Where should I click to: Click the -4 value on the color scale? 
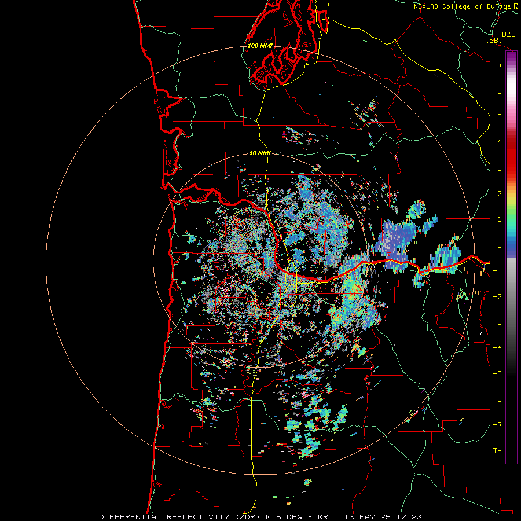tap(497, 348)
